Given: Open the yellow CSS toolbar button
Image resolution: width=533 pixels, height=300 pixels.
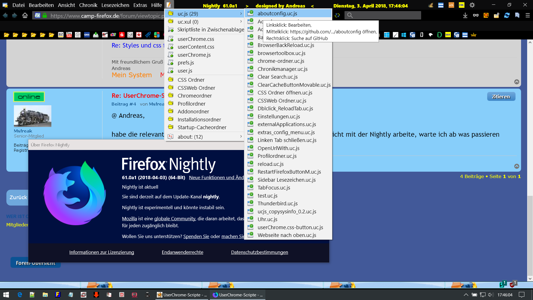Looking at the screenshot, I should [x=461, y=5].
